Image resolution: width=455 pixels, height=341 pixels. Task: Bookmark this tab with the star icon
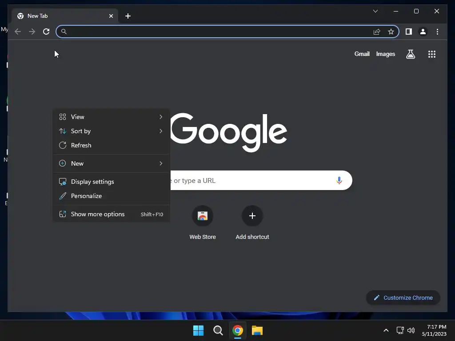click(391, 32)
